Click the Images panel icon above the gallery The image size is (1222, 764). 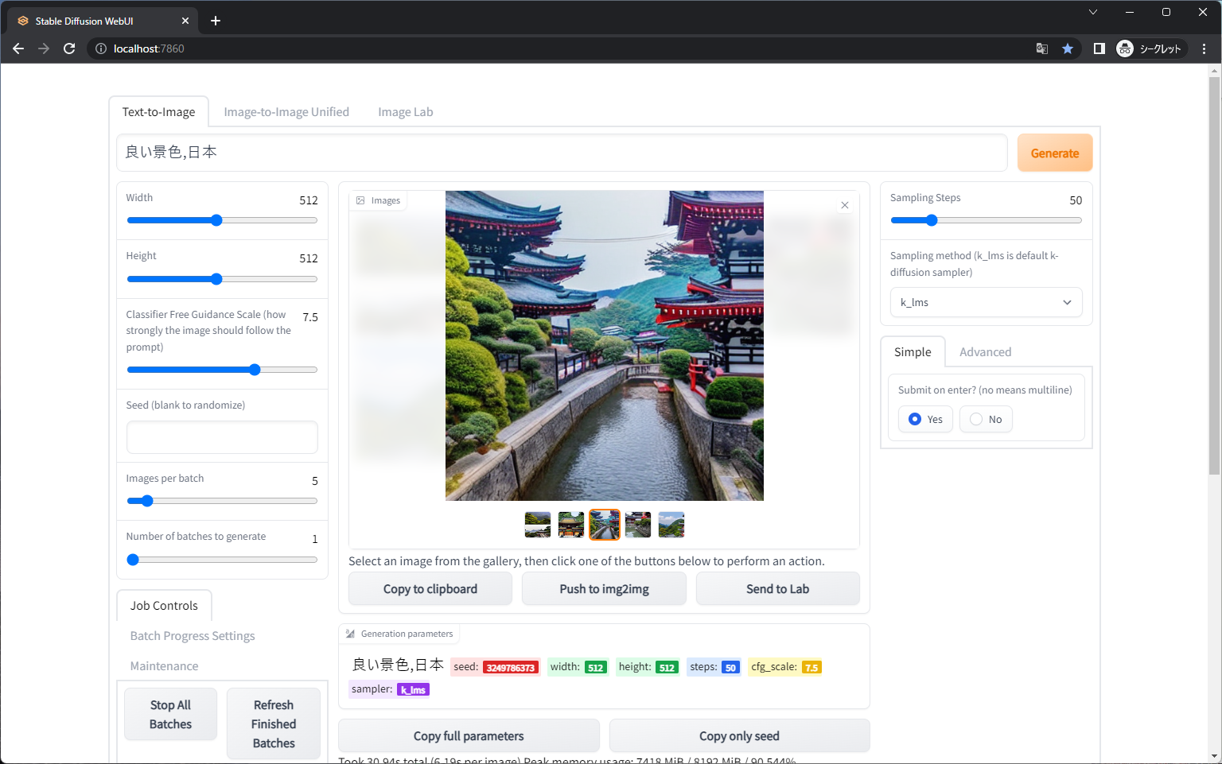(x=361, y=200)
